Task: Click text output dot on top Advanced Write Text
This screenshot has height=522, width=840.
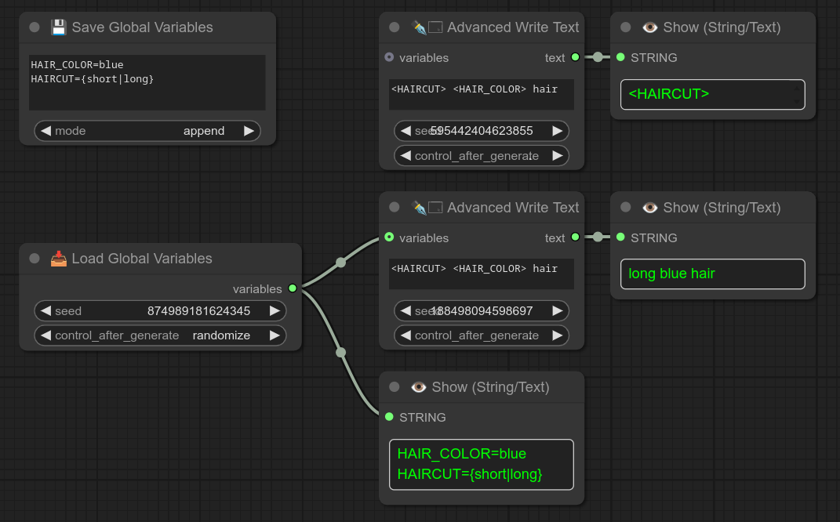Action: (x=575, y=57)
